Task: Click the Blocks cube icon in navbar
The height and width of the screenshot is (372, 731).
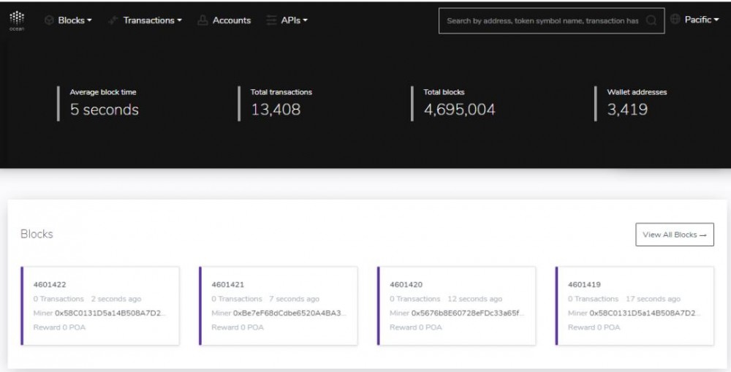Action: [x=50, y=20]
